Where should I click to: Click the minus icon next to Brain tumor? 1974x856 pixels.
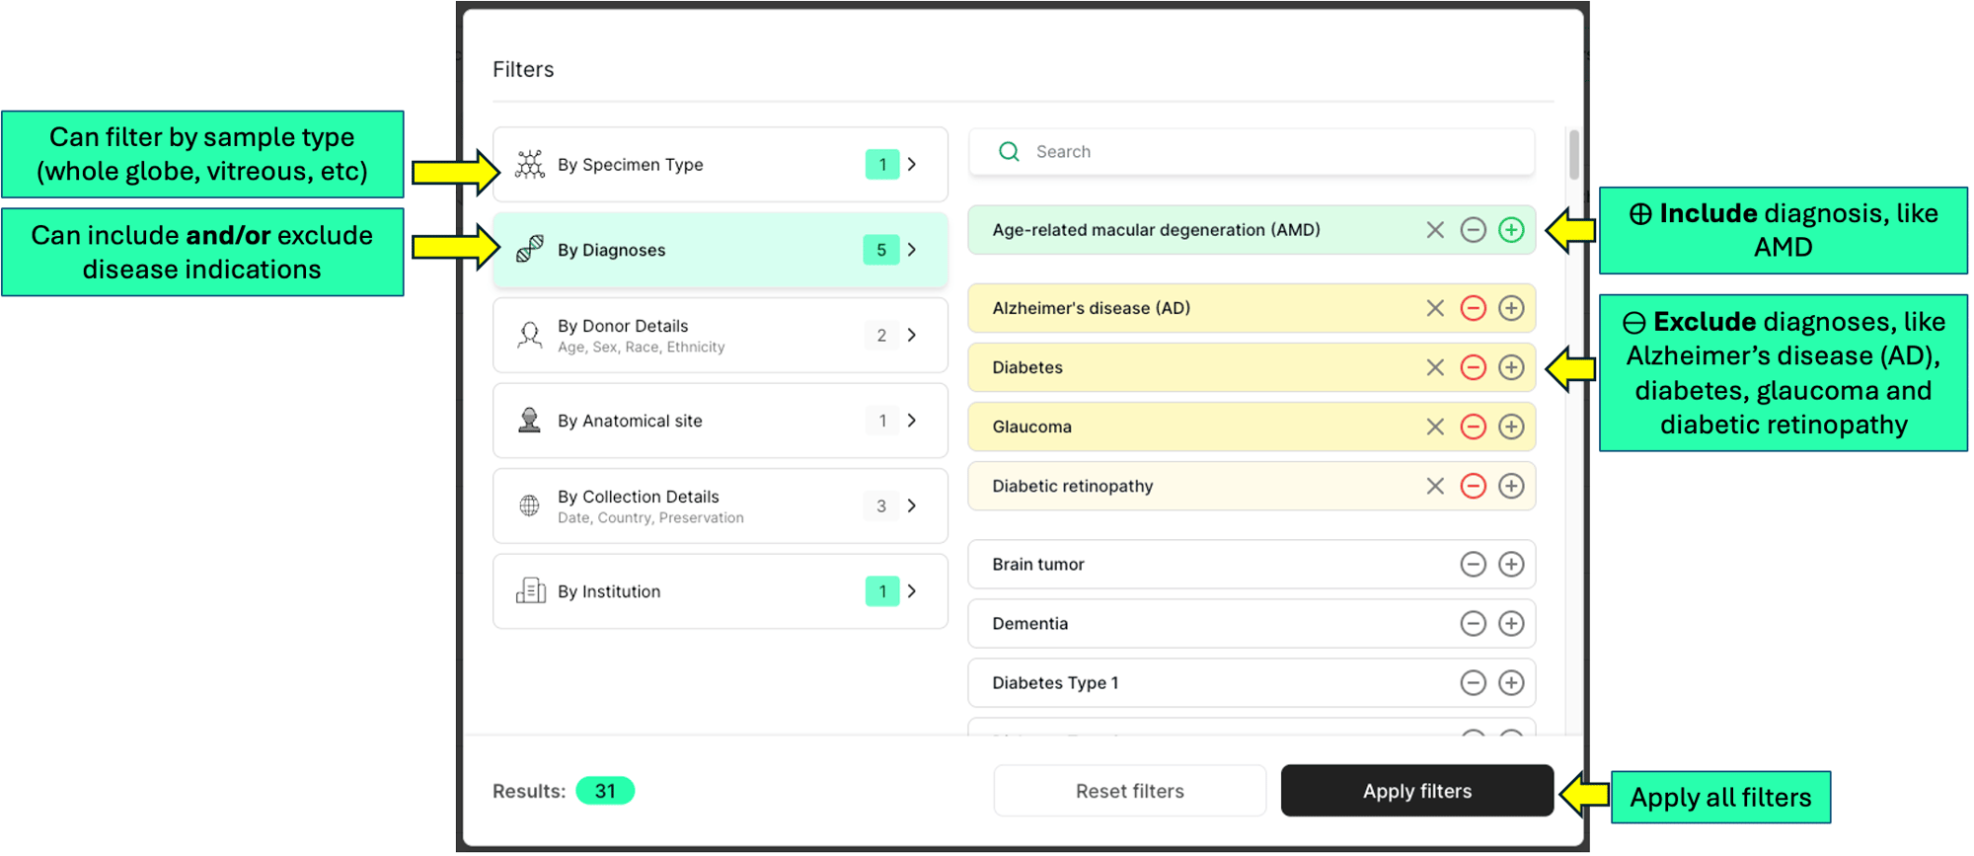(1473, 564)
